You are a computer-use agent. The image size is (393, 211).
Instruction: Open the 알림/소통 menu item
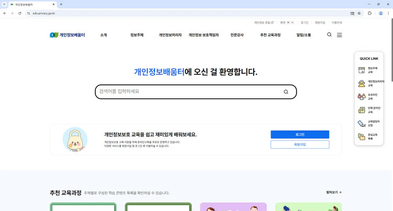(303, 35)
